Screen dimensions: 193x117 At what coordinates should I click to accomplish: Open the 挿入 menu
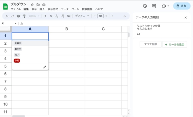tap(42, 9)
